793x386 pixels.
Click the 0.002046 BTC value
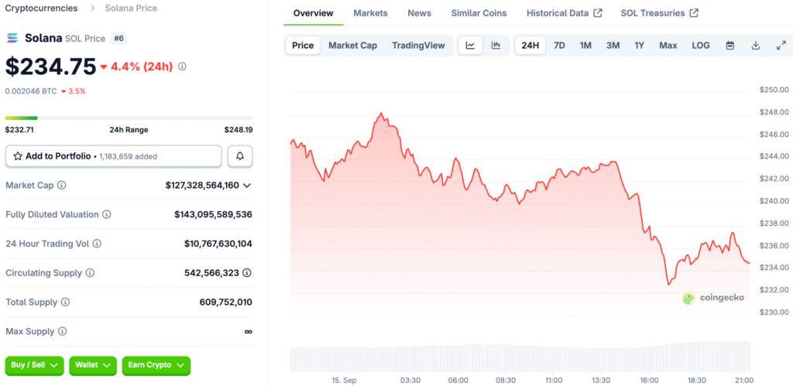click(31, 91)
